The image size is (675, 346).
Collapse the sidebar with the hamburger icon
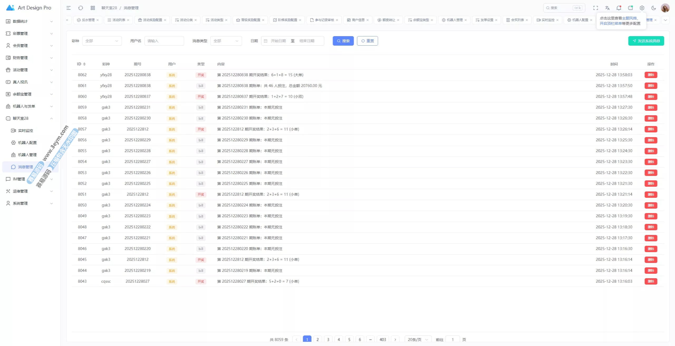[x=68, y=8]
